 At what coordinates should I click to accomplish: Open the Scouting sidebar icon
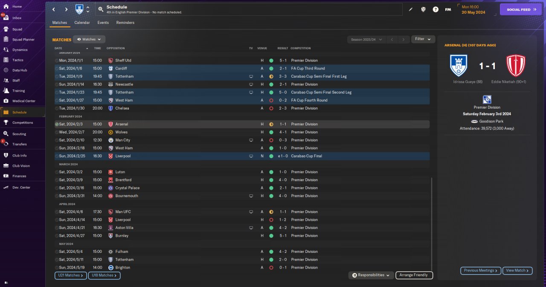point(6,133)
